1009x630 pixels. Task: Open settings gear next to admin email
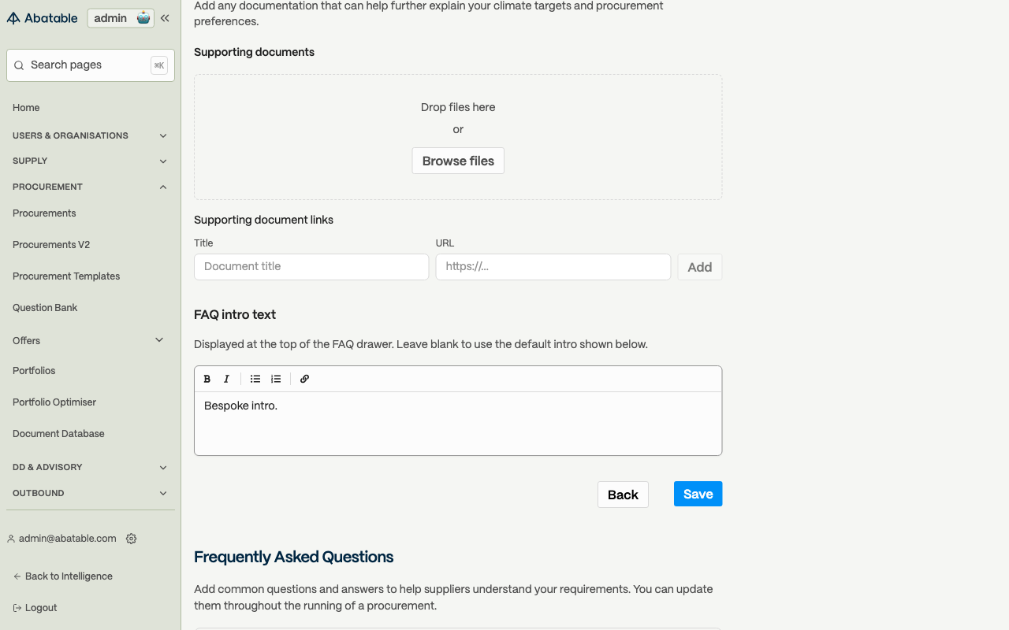coord(132,539)
